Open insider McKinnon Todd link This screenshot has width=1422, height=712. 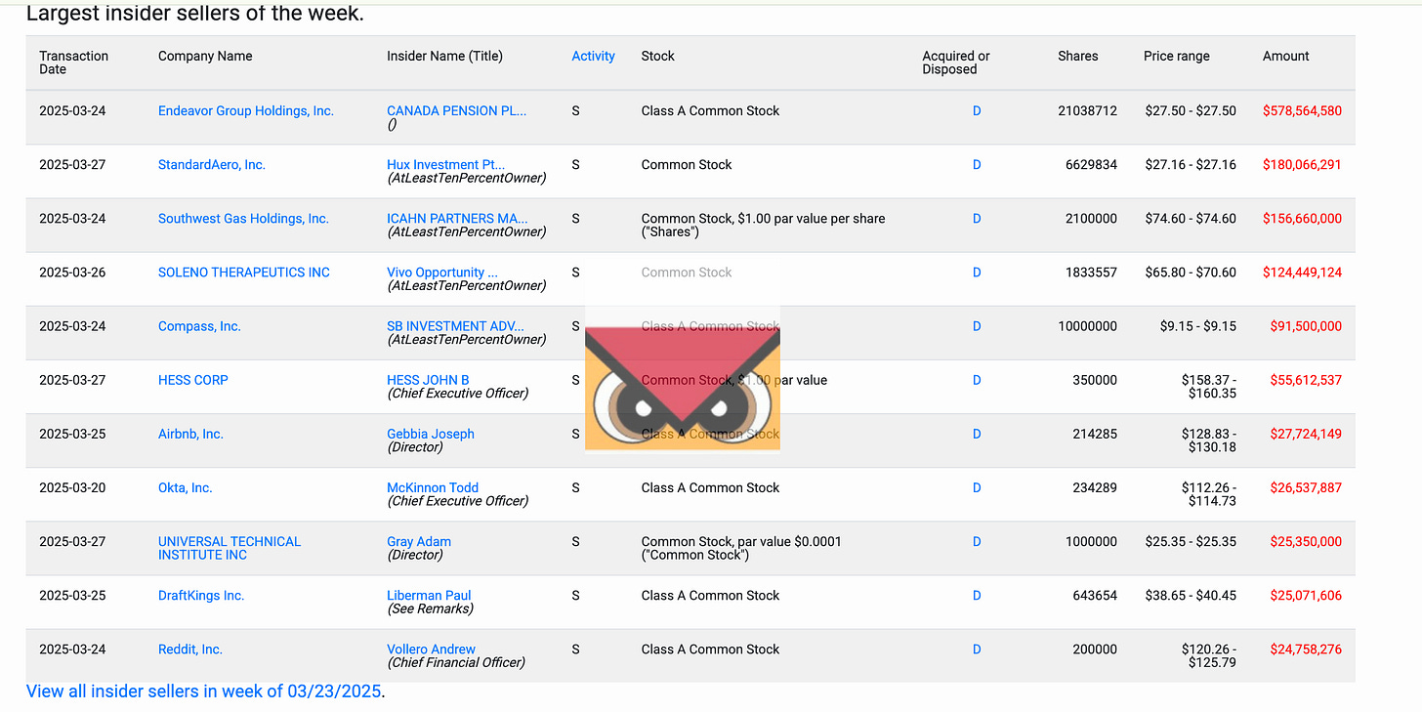433,487
